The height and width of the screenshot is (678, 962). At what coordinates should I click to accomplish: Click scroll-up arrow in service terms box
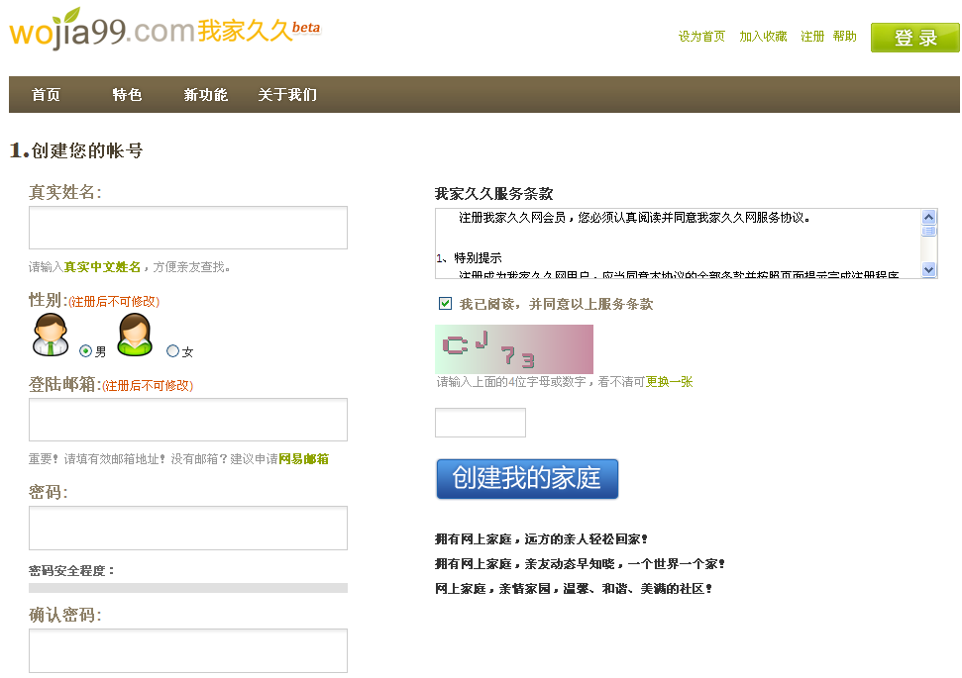click(x=929, y=217)
